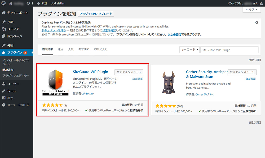Click the 設定 settings icon
This screenshot has width=265, height=158.
(4, 98)
